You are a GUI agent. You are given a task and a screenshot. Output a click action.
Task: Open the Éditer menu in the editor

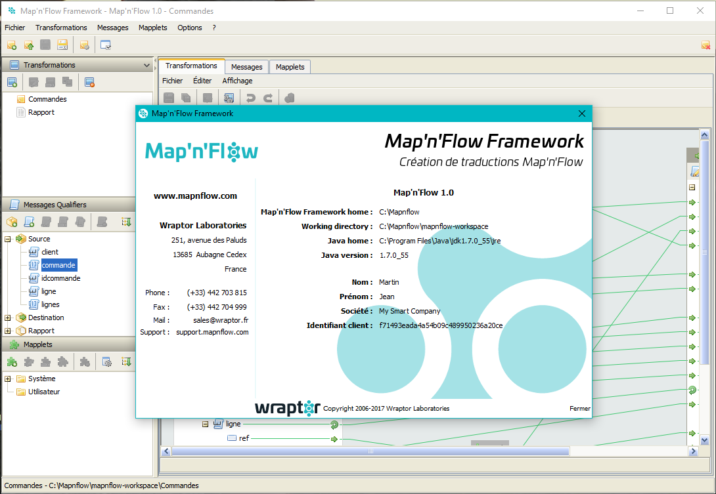pyautogui.click(x=202, y=81)
